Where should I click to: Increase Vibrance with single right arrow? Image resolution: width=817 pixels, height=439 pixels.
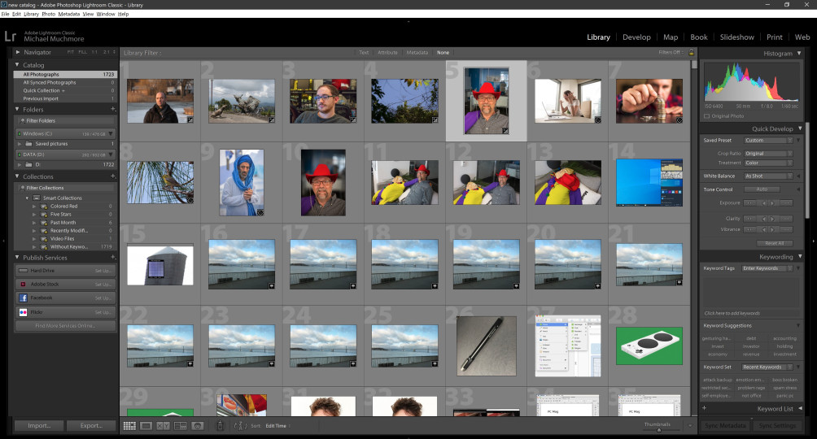click(773, 229)
